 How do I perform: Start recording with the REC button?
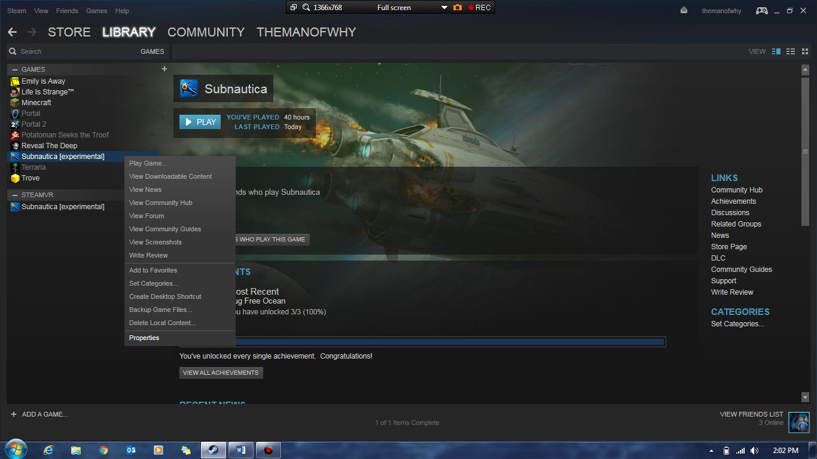pyautogui.click(x=479, y=8)
